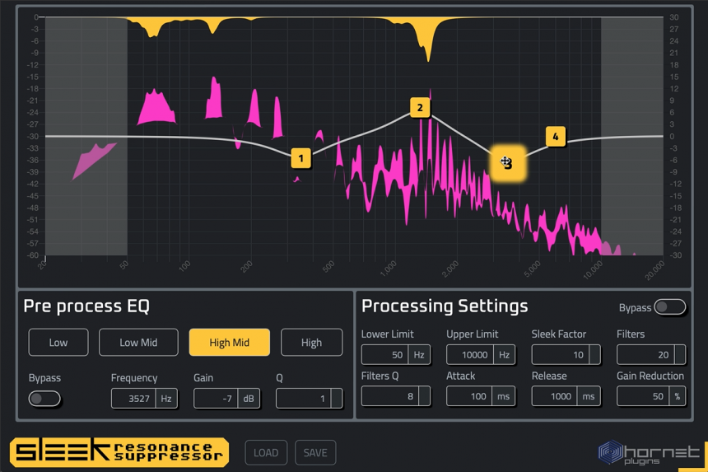Click the Filters Q slider handle
Viewport: 708px width, 472px height.
pos(425,396)
